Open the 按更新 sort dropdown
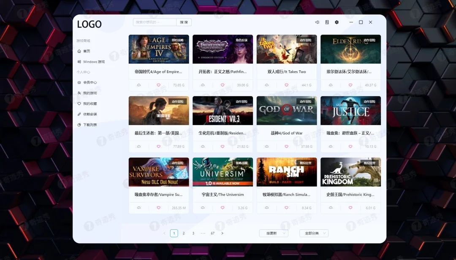The width and height of the screenshot is (456, 260). [x=273, y=233]
